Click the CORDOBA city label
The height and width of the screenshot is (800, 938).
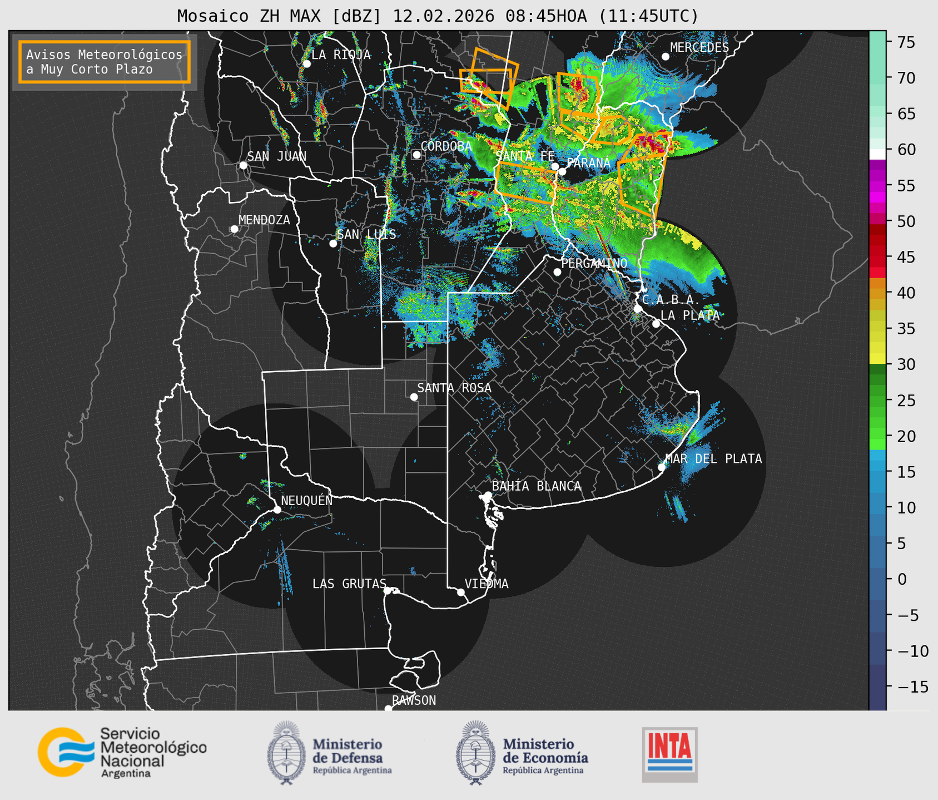[x=446, y=146]
